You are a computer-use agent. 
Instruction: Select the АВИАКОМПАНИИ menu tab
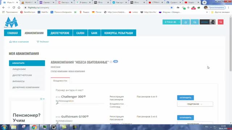[x=34, y=33]
